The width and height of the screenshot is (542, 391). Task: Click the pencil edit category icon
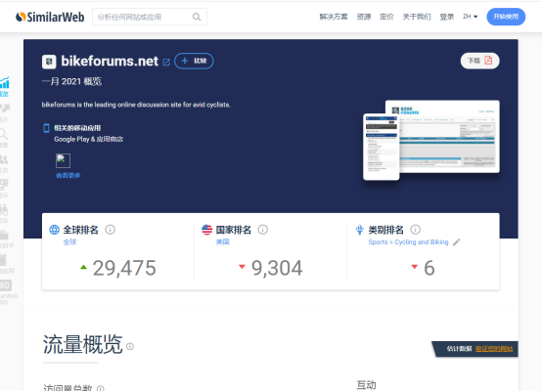pyautogui.click(x=457, y=242)
